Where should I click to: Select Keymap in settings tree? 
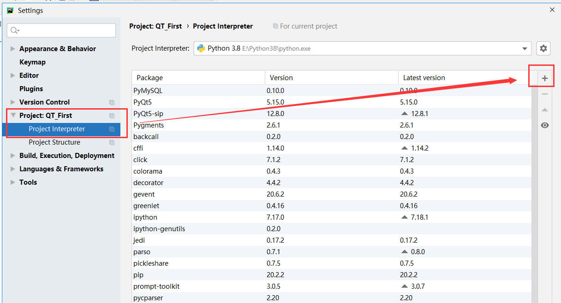coord(32,62)
